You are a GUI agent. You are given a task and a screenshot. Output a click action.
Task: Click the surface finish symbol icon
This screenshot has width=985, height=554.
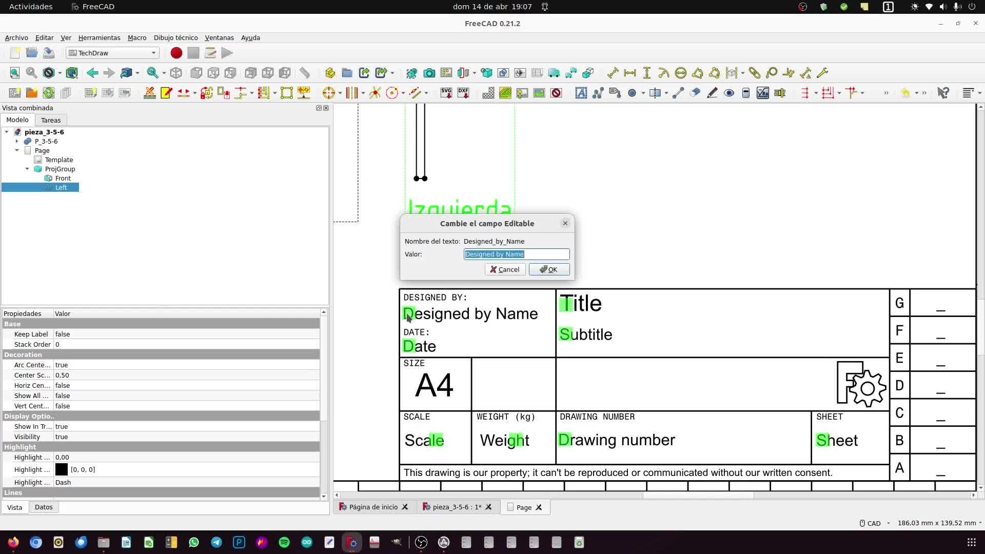(762, 93)
